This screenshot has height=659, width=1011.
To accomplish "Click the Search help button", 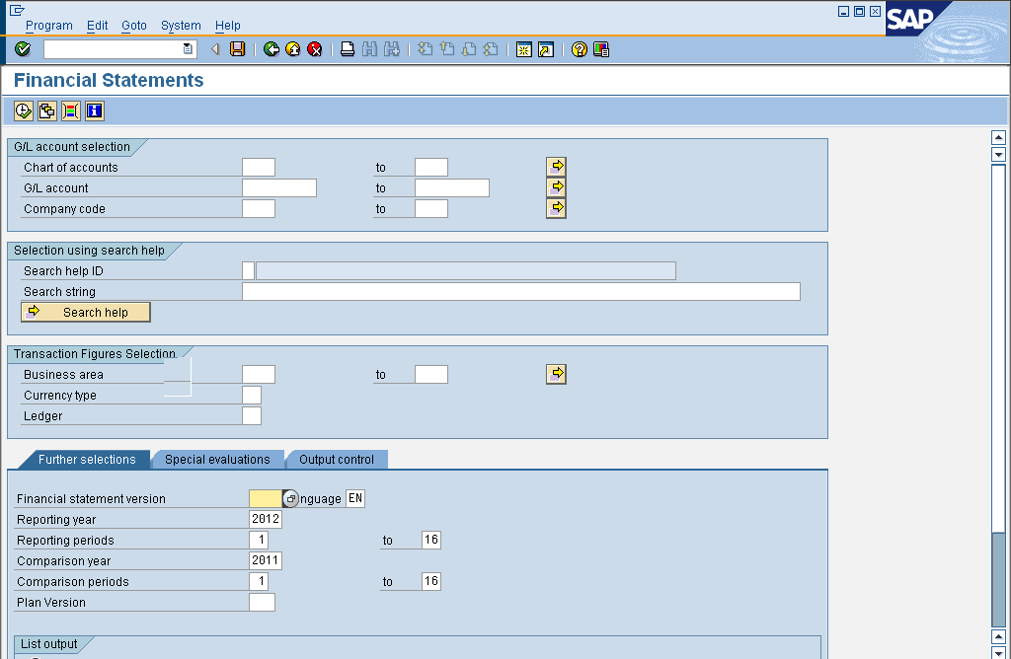I will pos(85,312).
